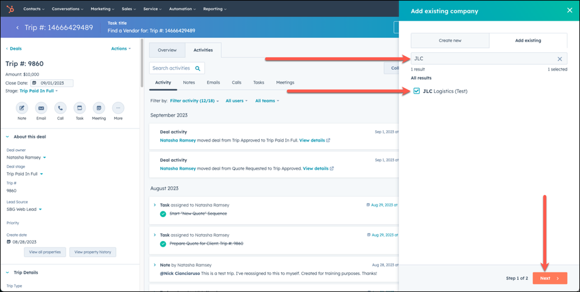This screenshot has width=580, height=292.
Task: Open the Filter activity (12/18) dropdown
Action: 195,101
